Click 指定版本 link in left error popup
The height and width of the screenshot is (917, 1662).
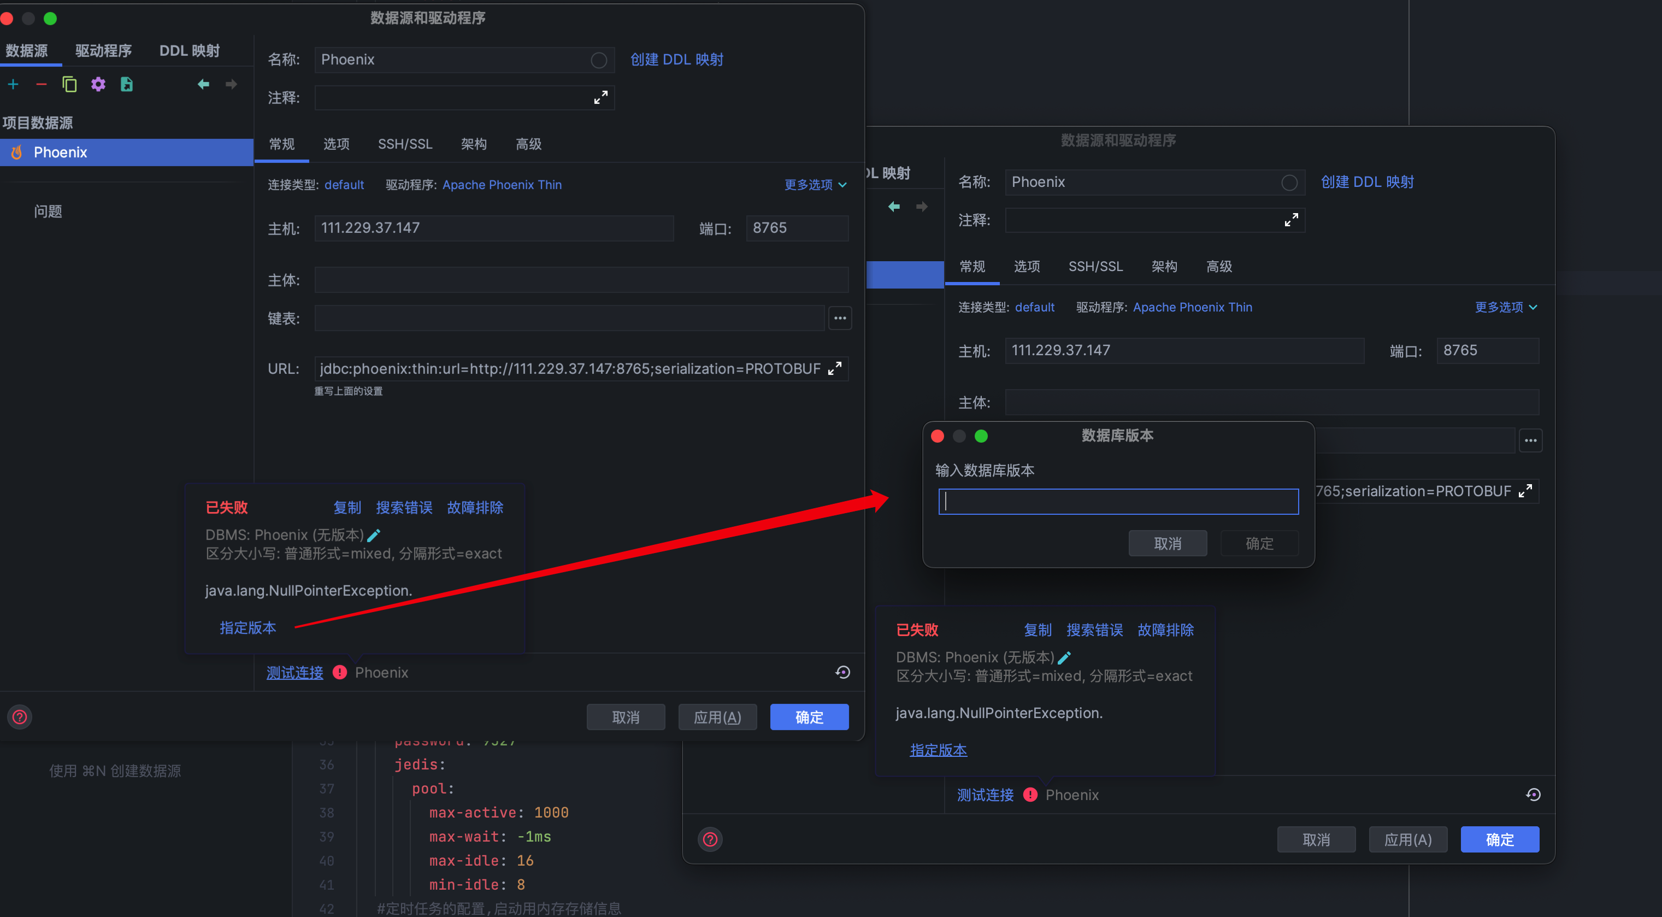click(247, 628)
